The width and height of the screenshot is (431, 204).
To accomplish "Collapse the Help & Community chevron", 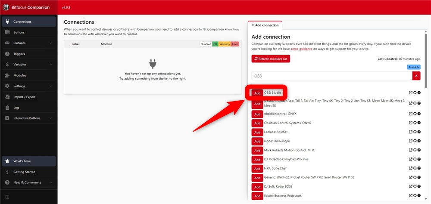I will pyautogui.click(x=51, y=182).
